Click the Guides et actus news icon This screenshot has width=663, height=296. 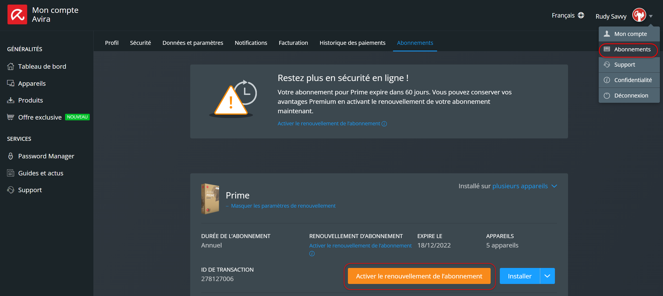tap(10, 173)
